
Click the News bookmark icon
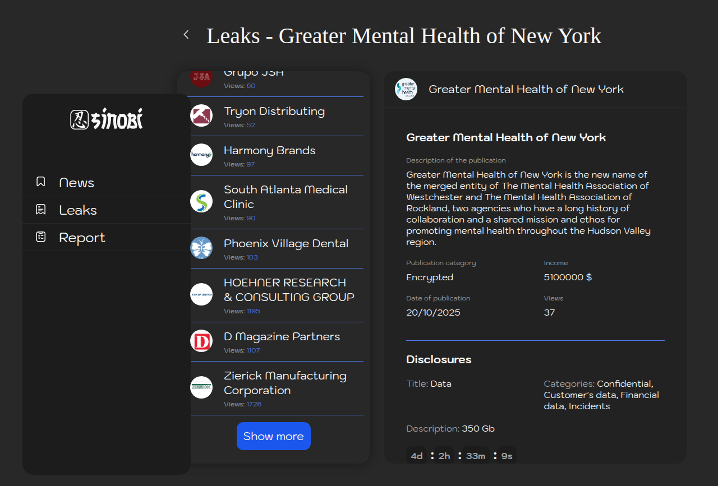coord(41,182)
